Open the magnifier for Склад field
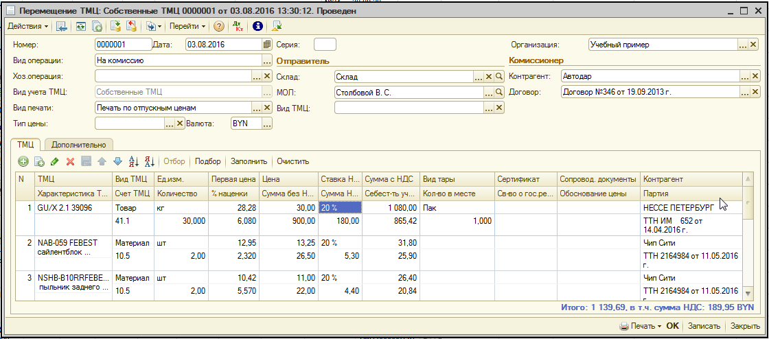Screen dimensions: 769x339 pos(499,76)
